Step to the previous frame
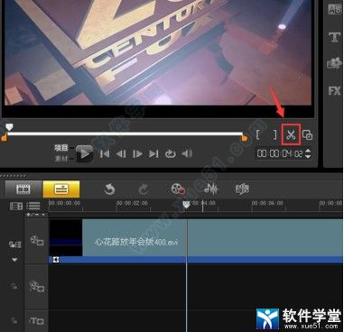Viewport: 344px width, 332px height. [121, 154]
